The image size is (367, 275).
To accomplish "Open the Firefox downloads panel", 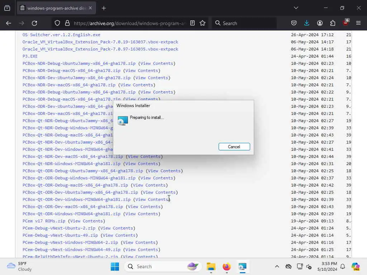I will 307,23.
